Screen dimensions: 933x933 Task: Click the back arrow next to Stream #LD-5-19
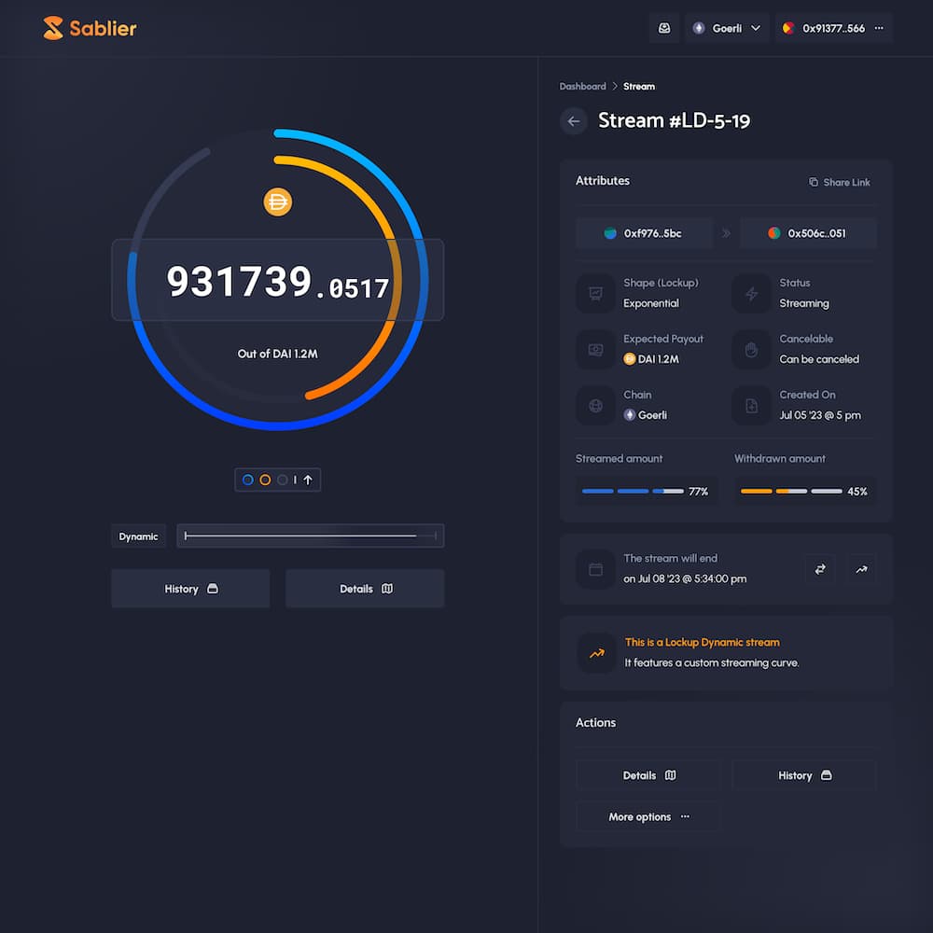pos(574,121)
